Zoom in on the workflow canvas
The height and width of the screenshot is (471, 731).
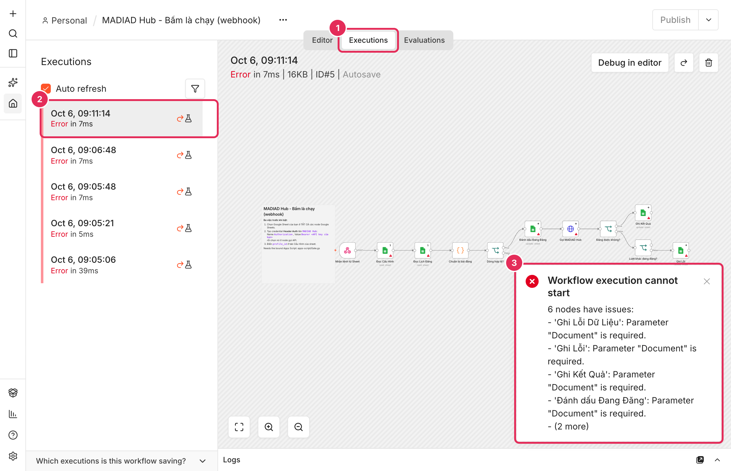pos(269,427)
